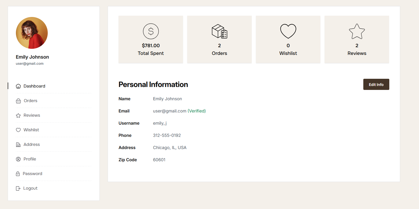The image size is (419, 209).
Task: Click the green Verified email status
Action: click(x=197, y=111)
